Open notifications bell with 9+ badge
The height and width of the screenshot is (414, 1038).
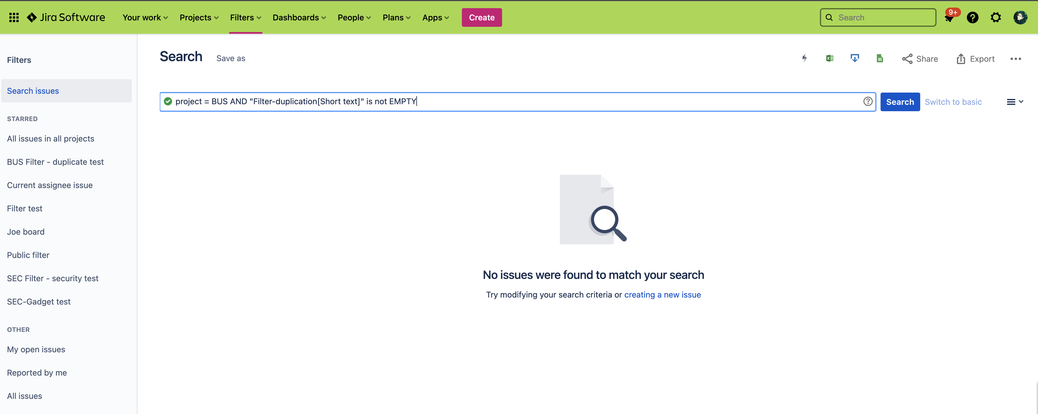949,18
